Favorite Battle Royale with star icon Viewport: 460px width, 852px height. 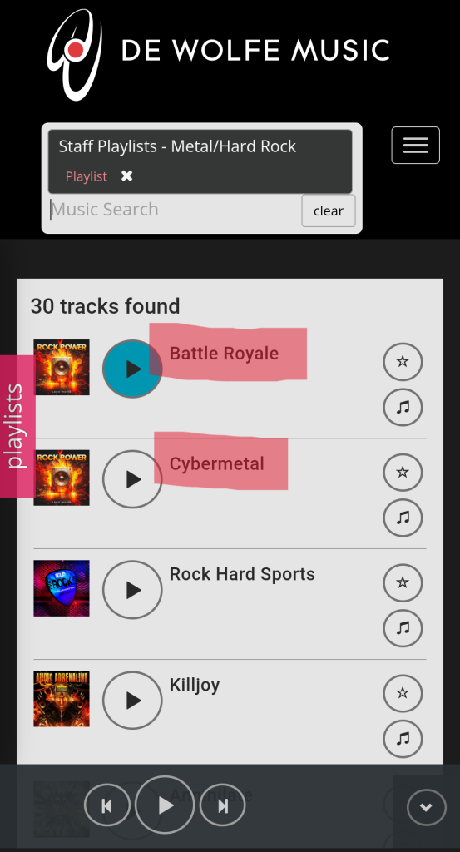403,361
